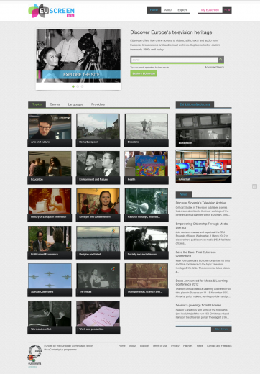
Task: Open My EUscreen menu
Action: pos(210,10)
